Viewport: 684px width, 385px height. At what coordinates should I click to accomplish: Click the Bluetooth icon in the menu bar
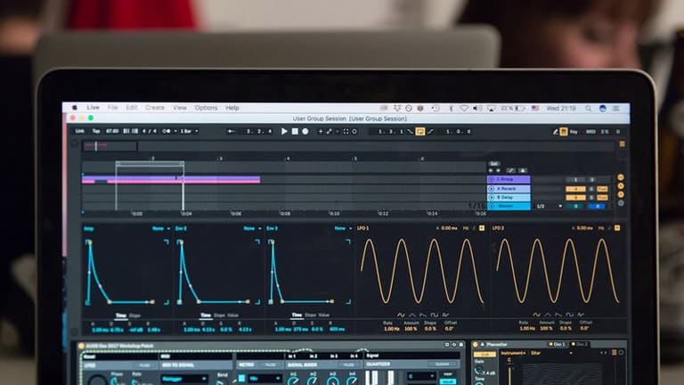click(x=451, y=108)
